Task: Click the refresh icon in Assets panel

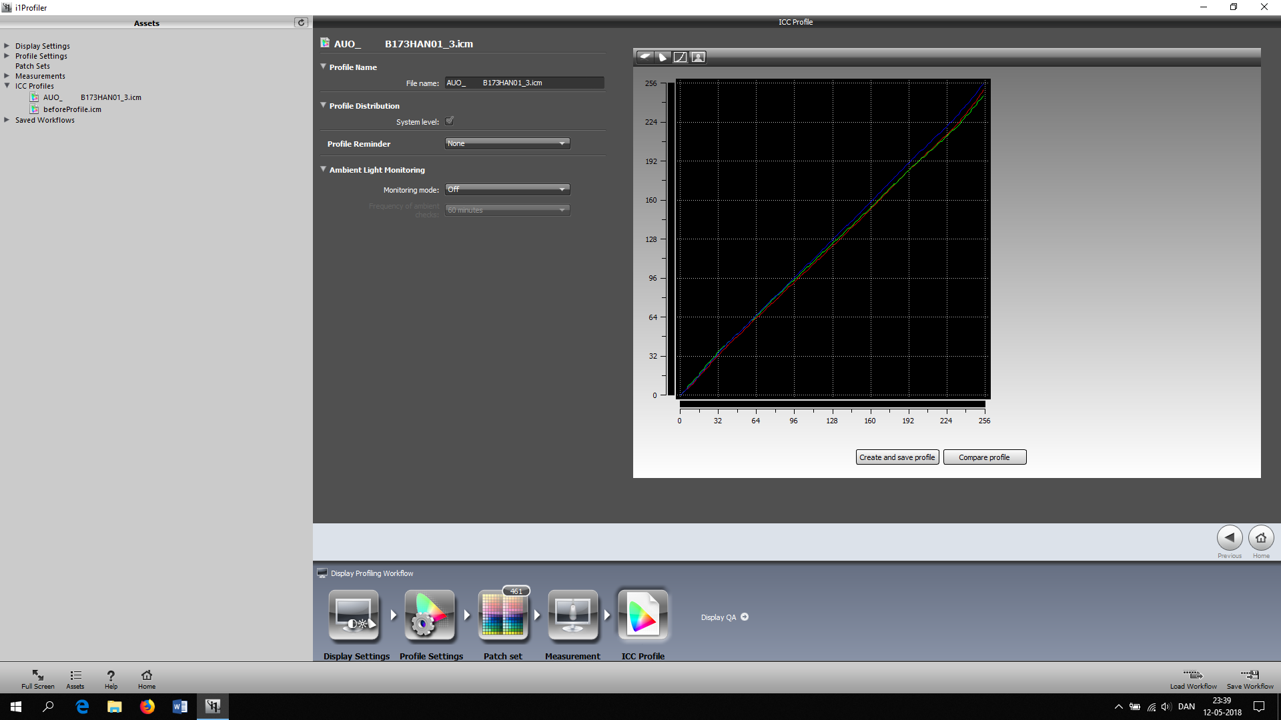Action: click(x=302, y=22)
